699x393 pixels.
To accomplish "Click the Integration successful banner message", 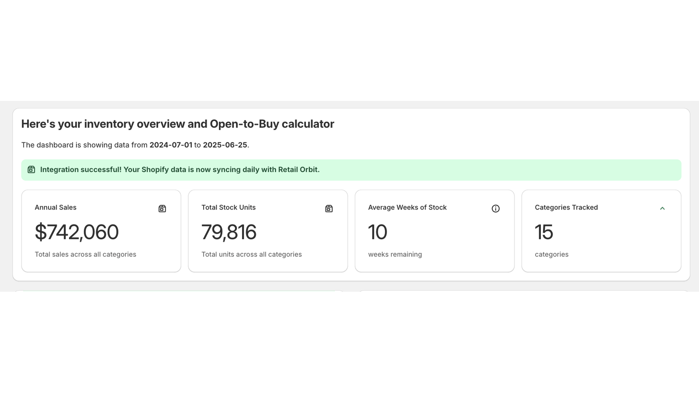I will click(x=180, y=169).
